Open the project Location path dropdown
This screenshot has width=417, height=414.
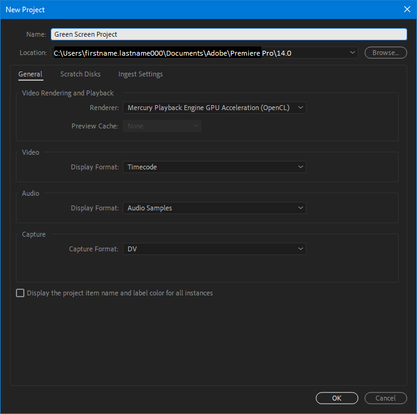tap(205, 53)
